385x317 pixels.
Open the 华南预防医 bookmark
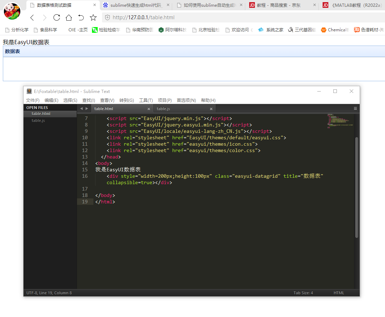point(139,30)
